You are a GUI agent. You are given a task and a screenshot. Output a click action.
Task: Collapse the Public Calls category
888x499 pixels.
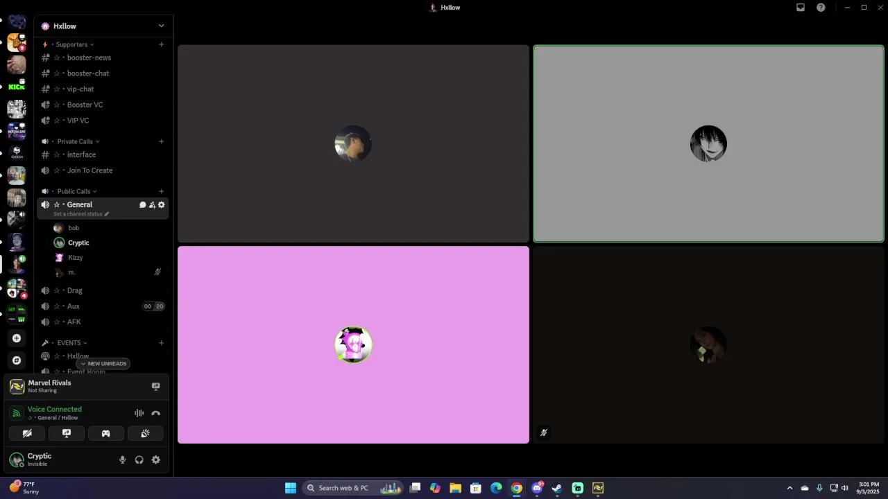click(69, 191)
